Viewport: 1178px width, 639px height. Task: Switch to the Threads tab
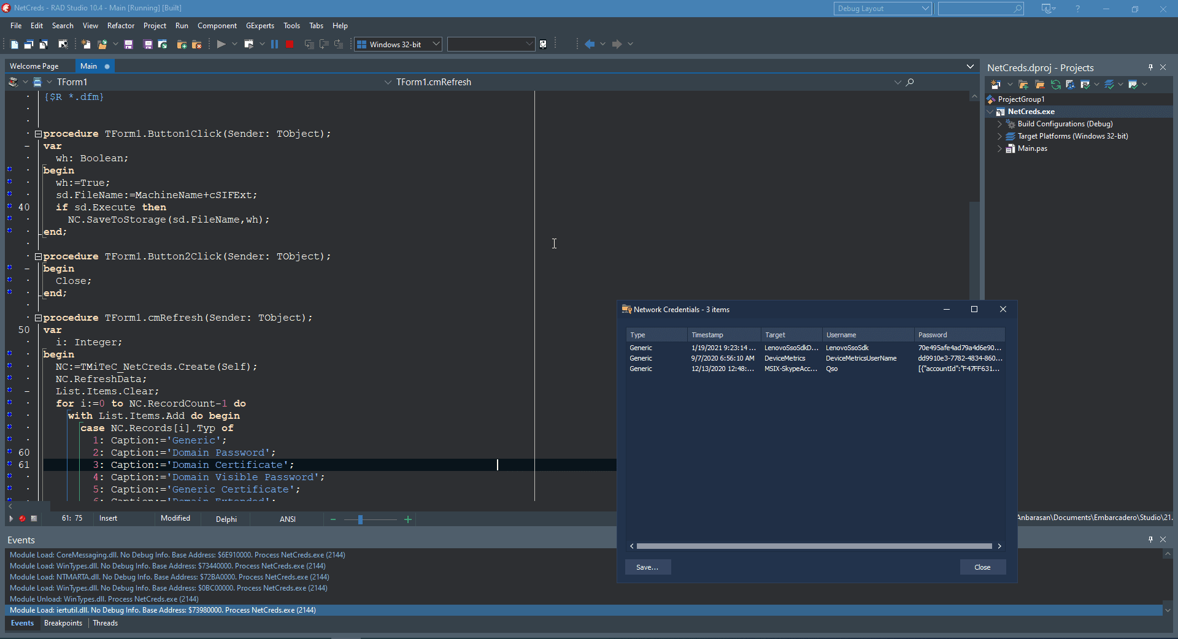106,623
